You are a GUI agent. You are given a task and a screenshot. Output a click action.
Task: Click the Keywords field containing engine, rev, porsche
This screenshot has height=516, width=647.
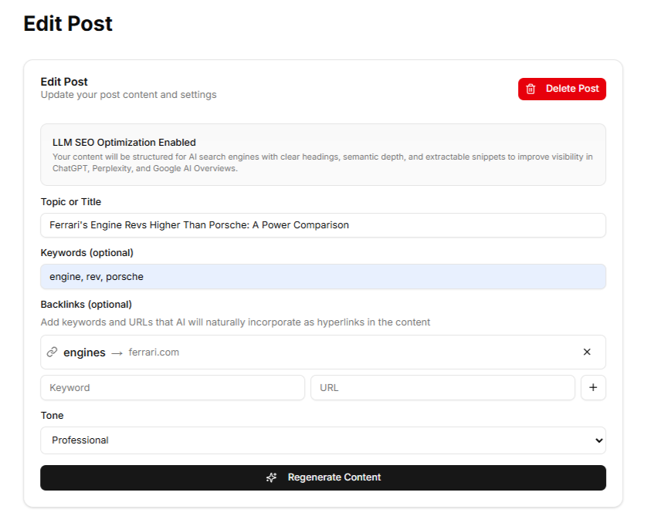pos(323,277)
